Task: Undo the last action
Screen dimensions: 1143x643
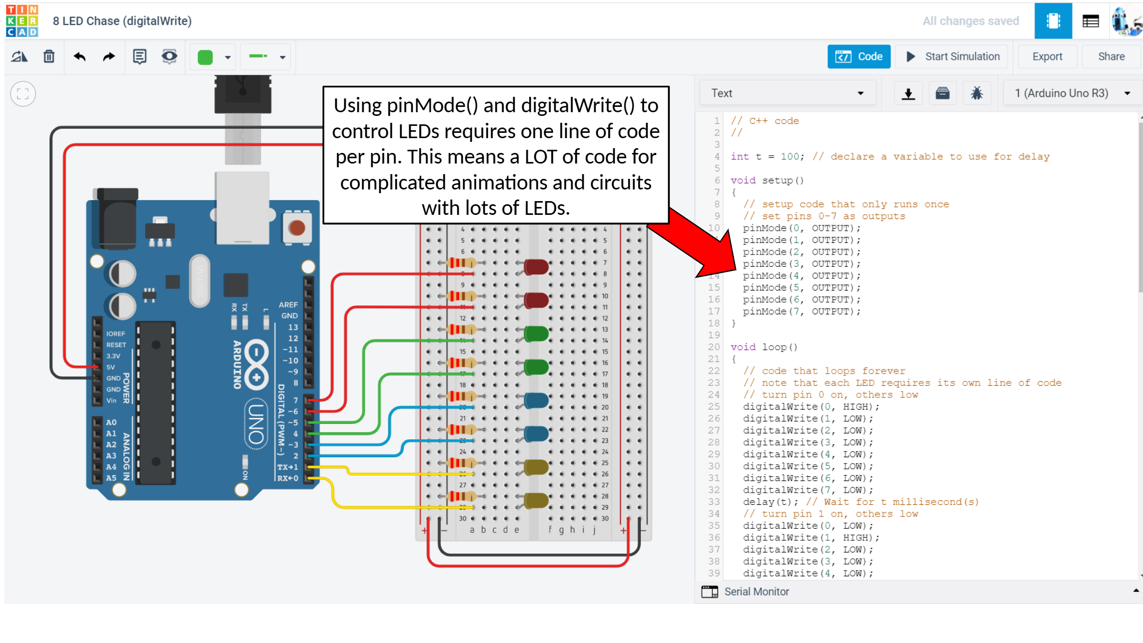Action: coord(80,57)
